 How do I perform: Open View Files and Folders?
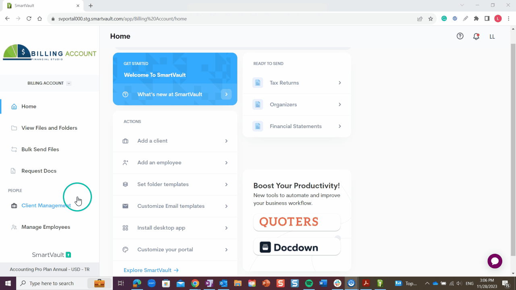50,128
